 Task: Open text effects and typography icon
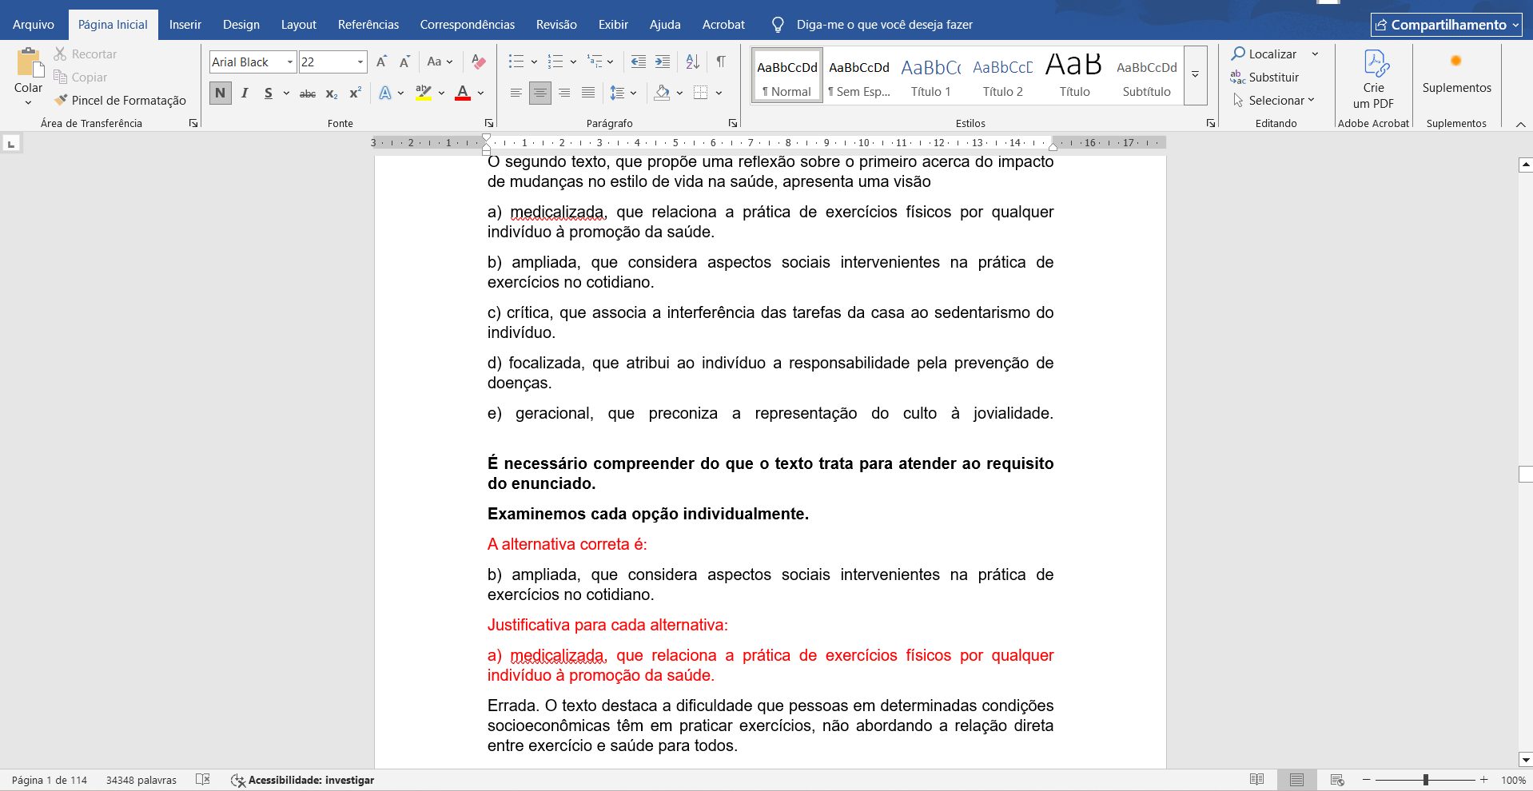(385, 93)
